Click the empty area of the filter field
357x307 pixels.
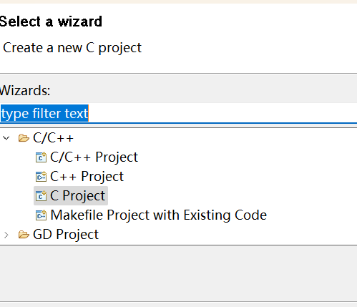click(222, 113)
